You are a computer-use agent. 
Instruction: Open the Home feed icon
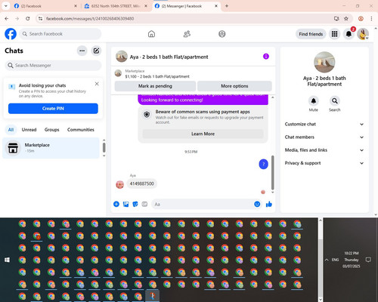point(151,34)
